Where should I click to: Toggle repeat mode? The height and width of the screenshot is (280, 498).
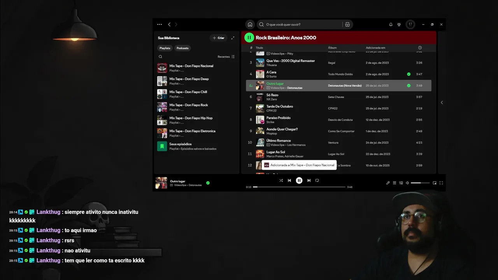pyautogui.click(x=317, y=180)
